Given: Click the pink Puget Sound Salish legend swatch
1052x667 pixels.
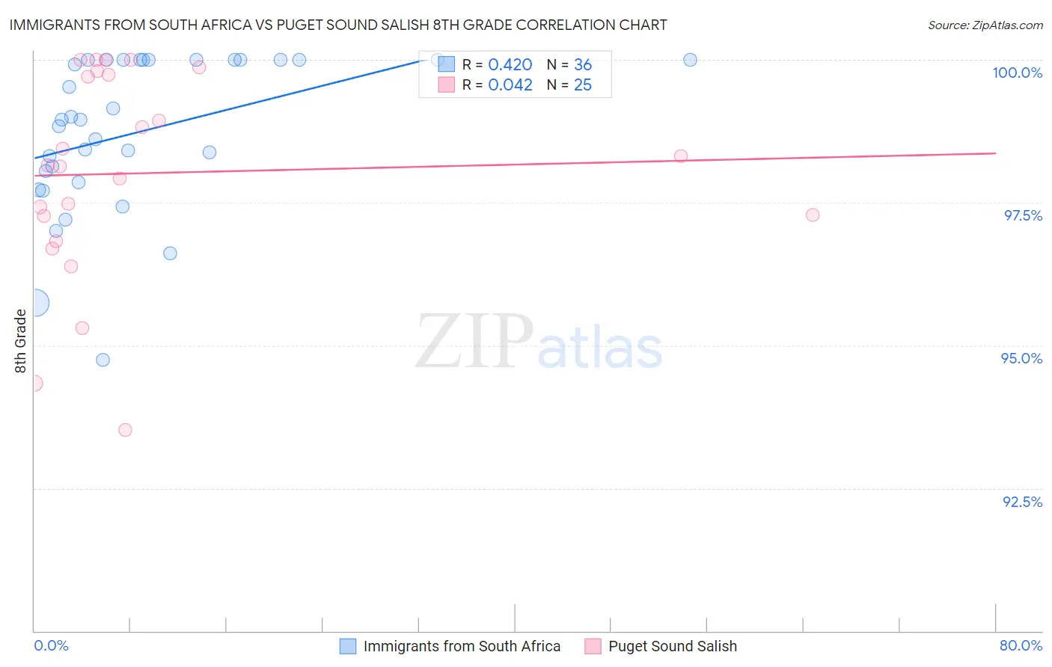Looking at the screenshot, I should 593,646.
